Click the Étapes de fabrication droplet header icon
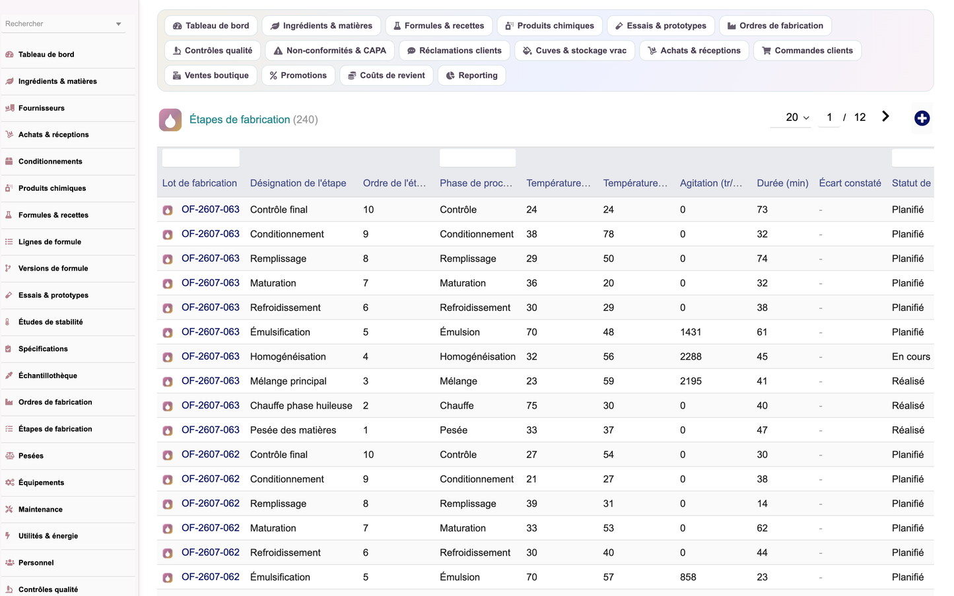This screenshot has height=596, width=954. click(170, 119)
